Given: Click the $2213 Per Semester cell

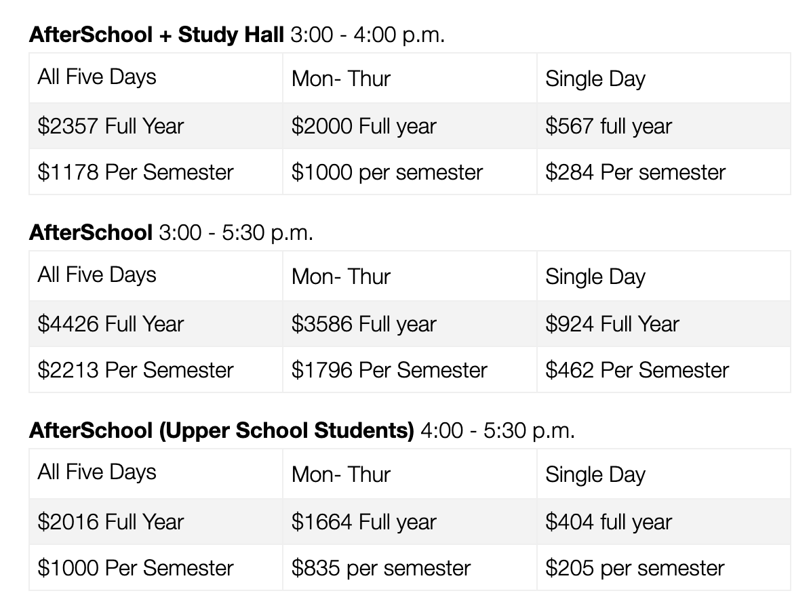Looking at the screenshot, I should coord(156,369).
